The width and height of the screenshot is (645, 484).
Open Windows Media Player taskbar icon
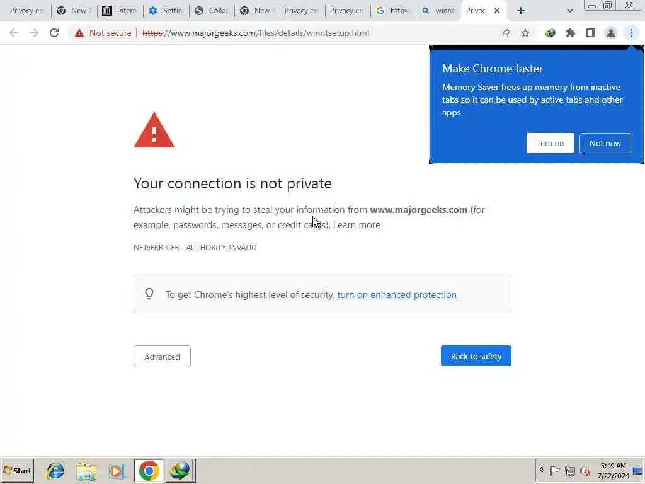pyautogui.click(x=117, y=471)
